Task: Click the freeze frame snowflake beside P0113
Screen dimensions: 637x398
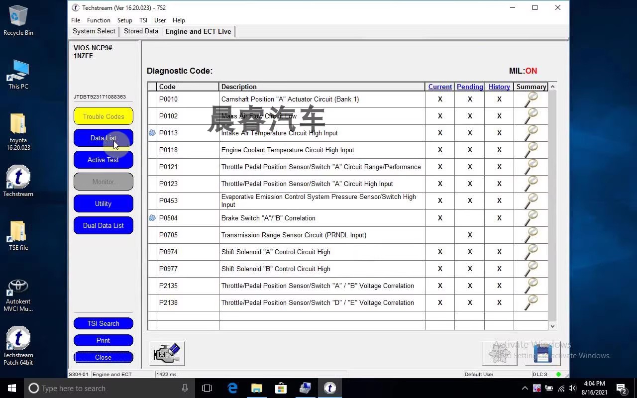Action: pos(152,133)
